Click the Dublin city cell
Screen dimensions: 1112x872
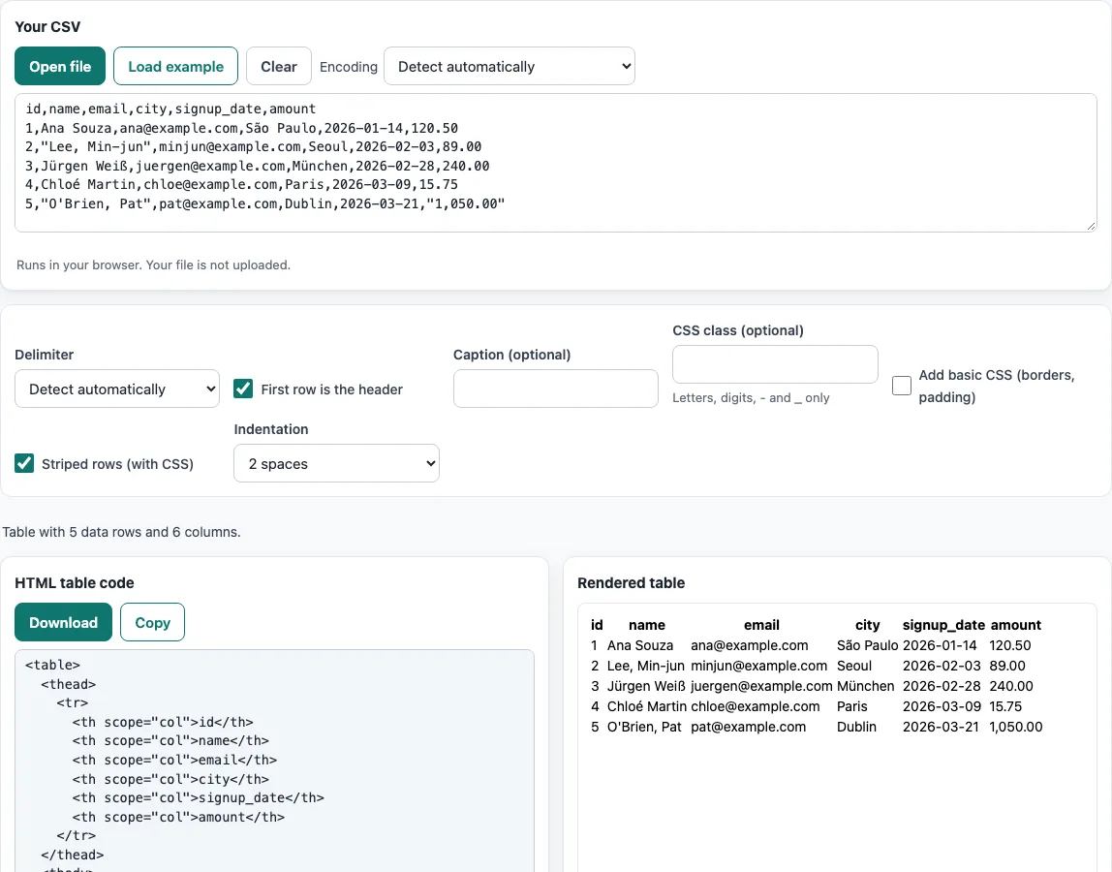tap(856, 727)
